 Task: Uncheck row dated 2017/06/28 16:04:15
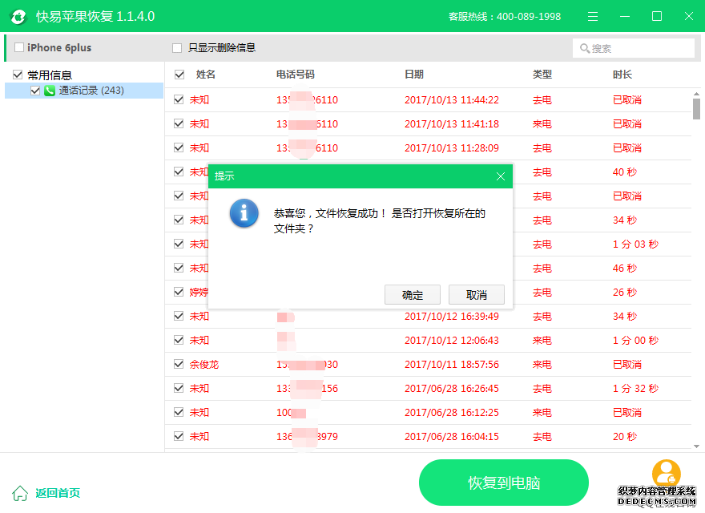179,436
